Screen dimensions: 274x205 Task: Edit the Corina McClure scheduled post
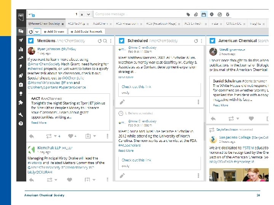[x=122, y=175]
